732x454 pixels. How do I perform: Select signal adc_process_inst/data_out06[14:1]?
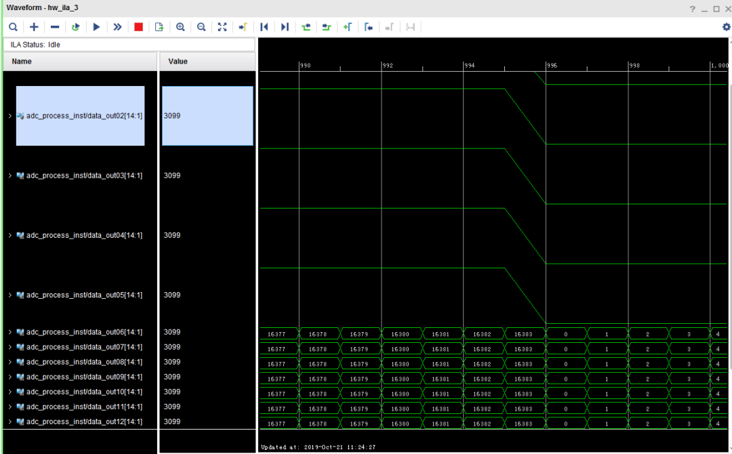(85, 332)
